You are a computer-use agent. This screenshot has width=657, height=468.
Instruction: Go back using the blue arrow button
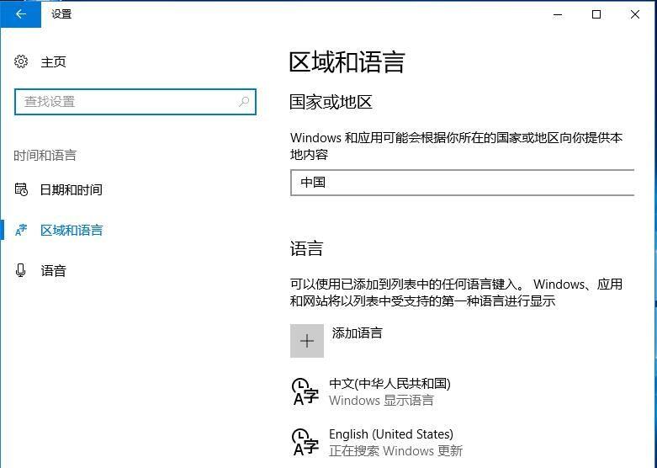pos(20,14)
